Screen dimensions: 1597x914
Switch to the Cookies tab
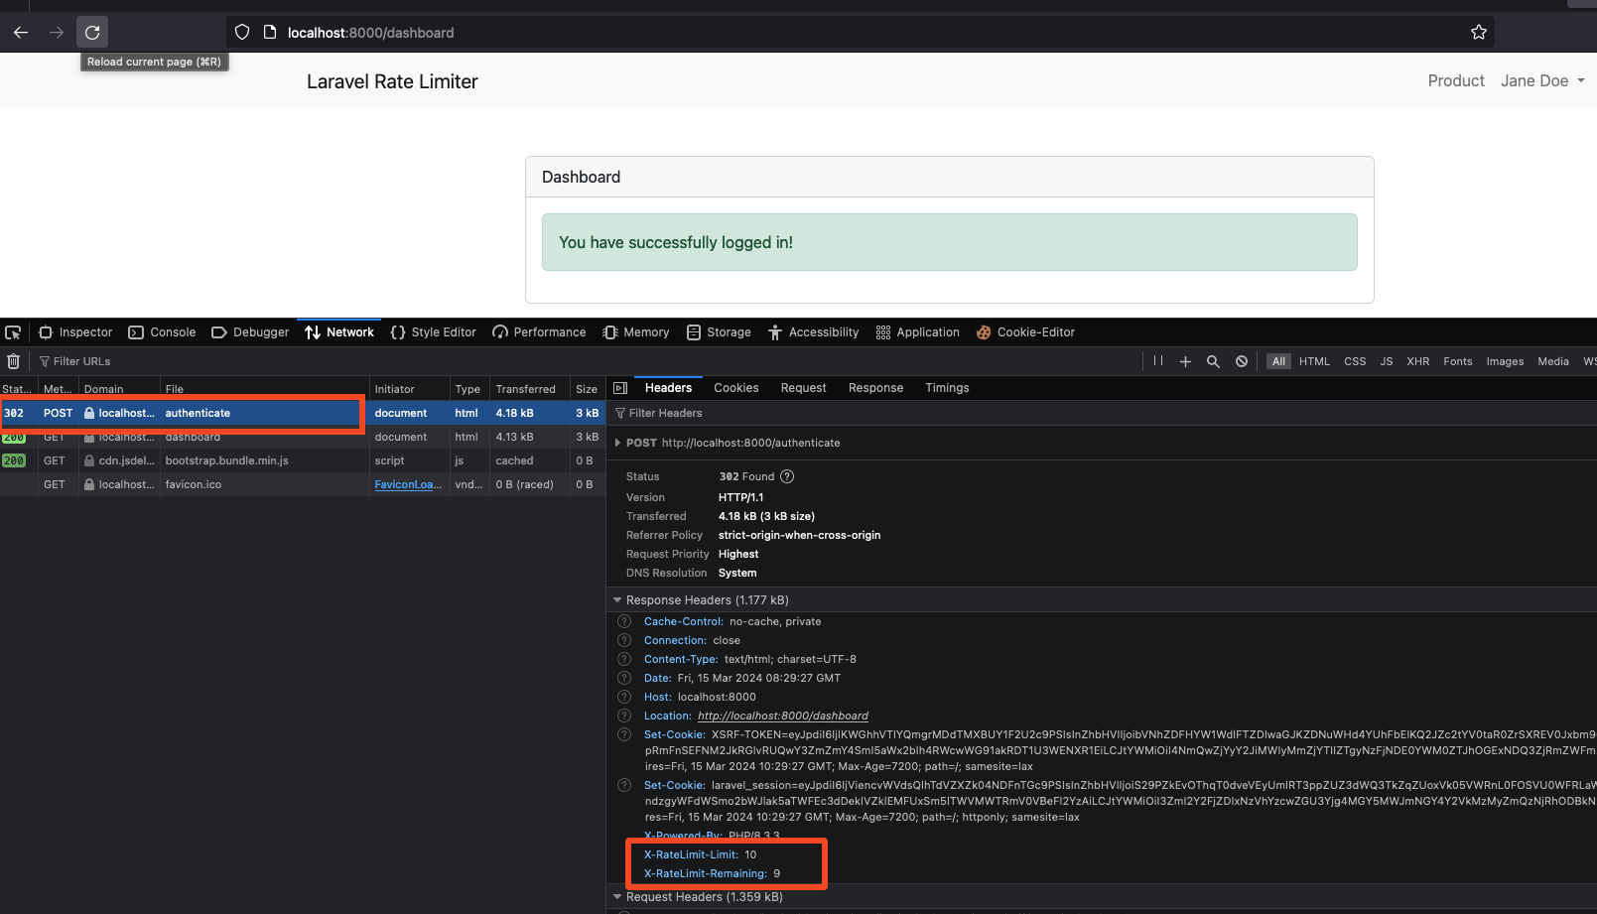tap(735, 388)
